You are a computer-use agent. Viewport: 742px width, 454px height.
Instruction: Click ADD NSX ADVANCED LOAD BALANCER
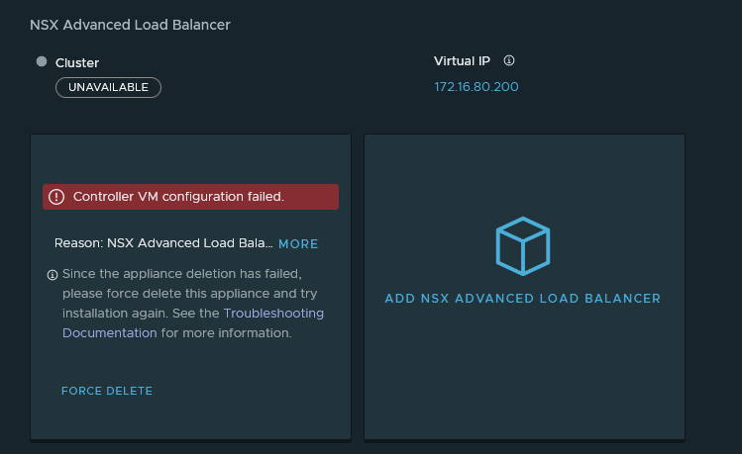point(522,299)
